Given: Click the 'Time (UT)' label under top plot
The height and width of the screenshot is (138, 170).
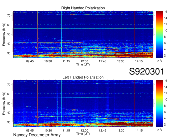Looking at the screenshot, I should [83, 64].
